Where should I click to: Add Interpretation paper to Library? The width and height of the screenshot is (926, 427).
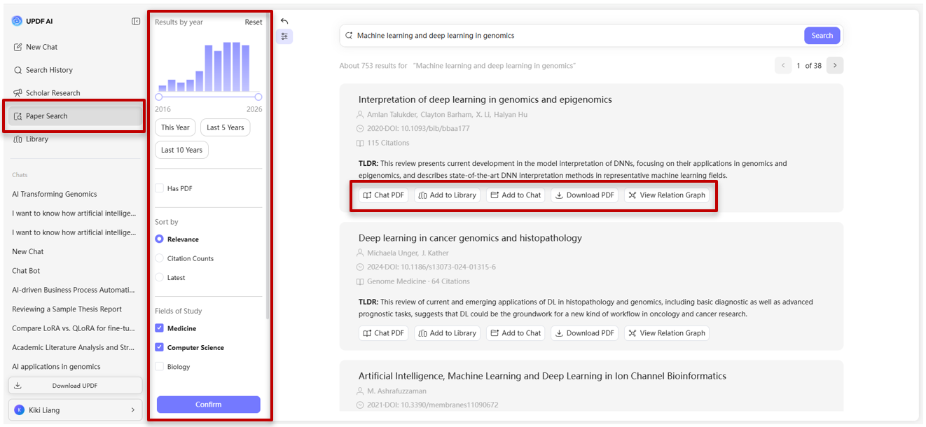[x=448, y=195]
